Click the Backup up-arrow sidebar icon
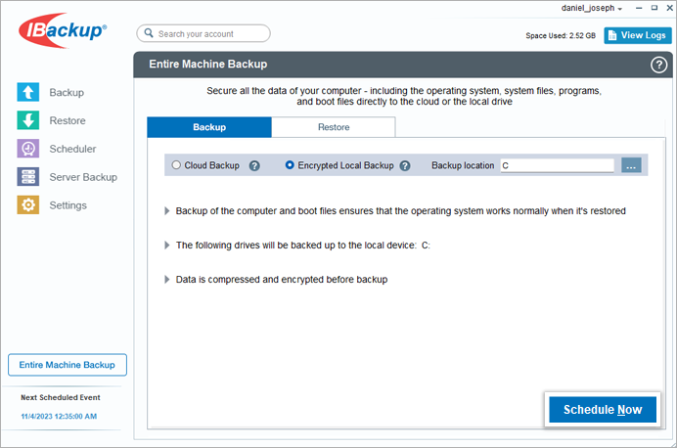Image resolution: width=677 pixels, height=448 pixels. tap(28, 92)
